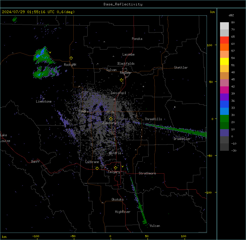
Task: Click the asterisk marker east of Innisfail
Action: pyautogui.click(x=143, y=87)
